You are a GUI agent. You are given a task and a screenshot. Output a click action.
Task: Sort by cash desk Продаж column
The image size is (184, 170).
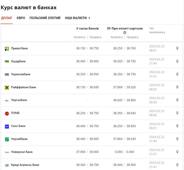pos(95,37)
